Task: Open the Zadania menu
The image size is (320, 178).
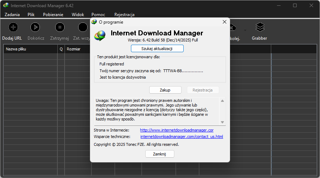Action: (x=12, y=15)
